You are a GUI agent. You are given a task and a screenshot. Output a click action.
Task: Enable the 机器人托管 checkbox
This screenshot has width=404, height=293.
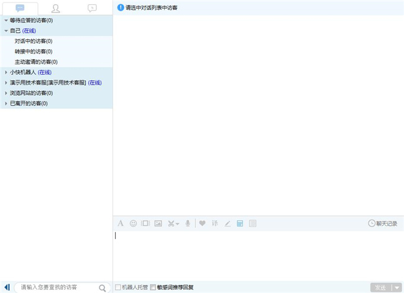pos(119,287)
